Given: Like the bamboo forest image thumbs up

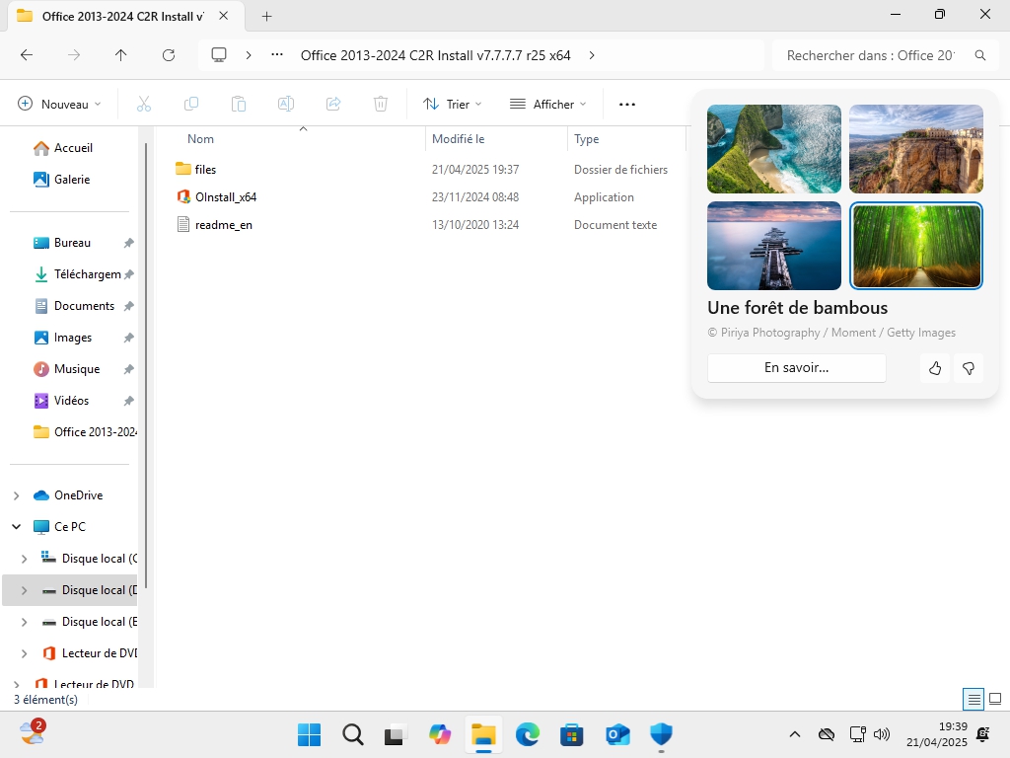Looking at the screenshot, I should pyautogui.click(x=935, y=368).
